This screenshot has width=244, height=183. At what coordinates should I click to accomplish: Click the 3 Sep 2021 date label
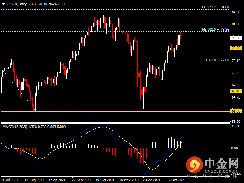tap(57, 180)
